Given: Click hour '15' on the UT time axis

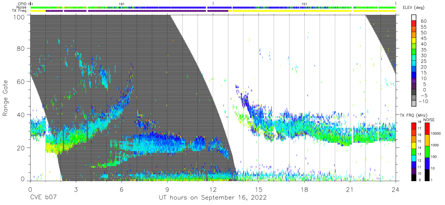Looking at the screenshot, I should (258, 189).
